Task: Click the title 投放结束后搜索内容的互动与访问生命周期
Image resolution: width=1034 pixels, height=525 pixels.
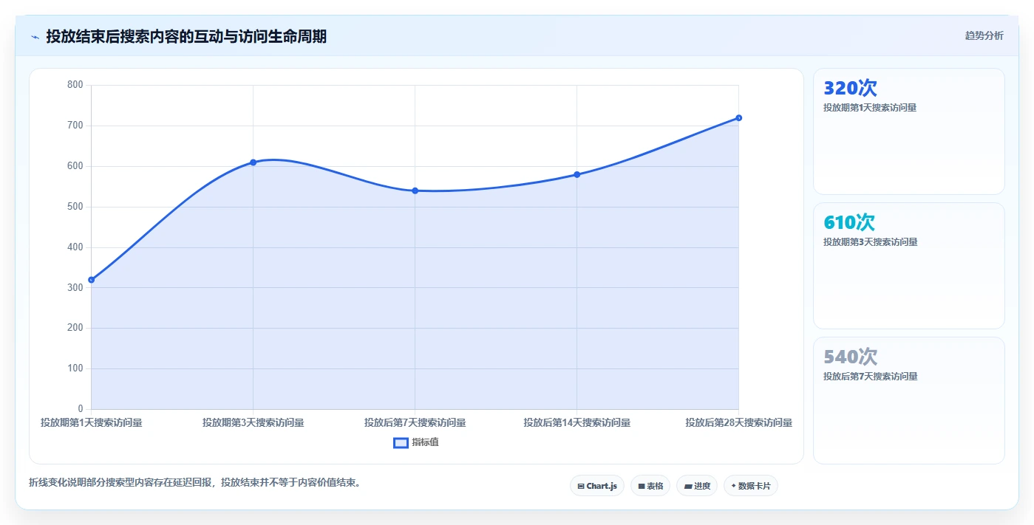Action: 186,36
